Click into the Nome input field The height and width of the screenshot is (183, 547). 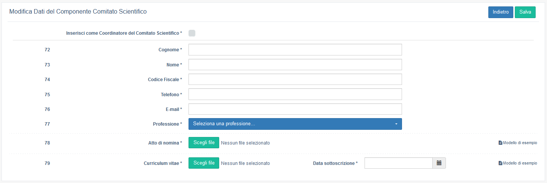point(295,65)
